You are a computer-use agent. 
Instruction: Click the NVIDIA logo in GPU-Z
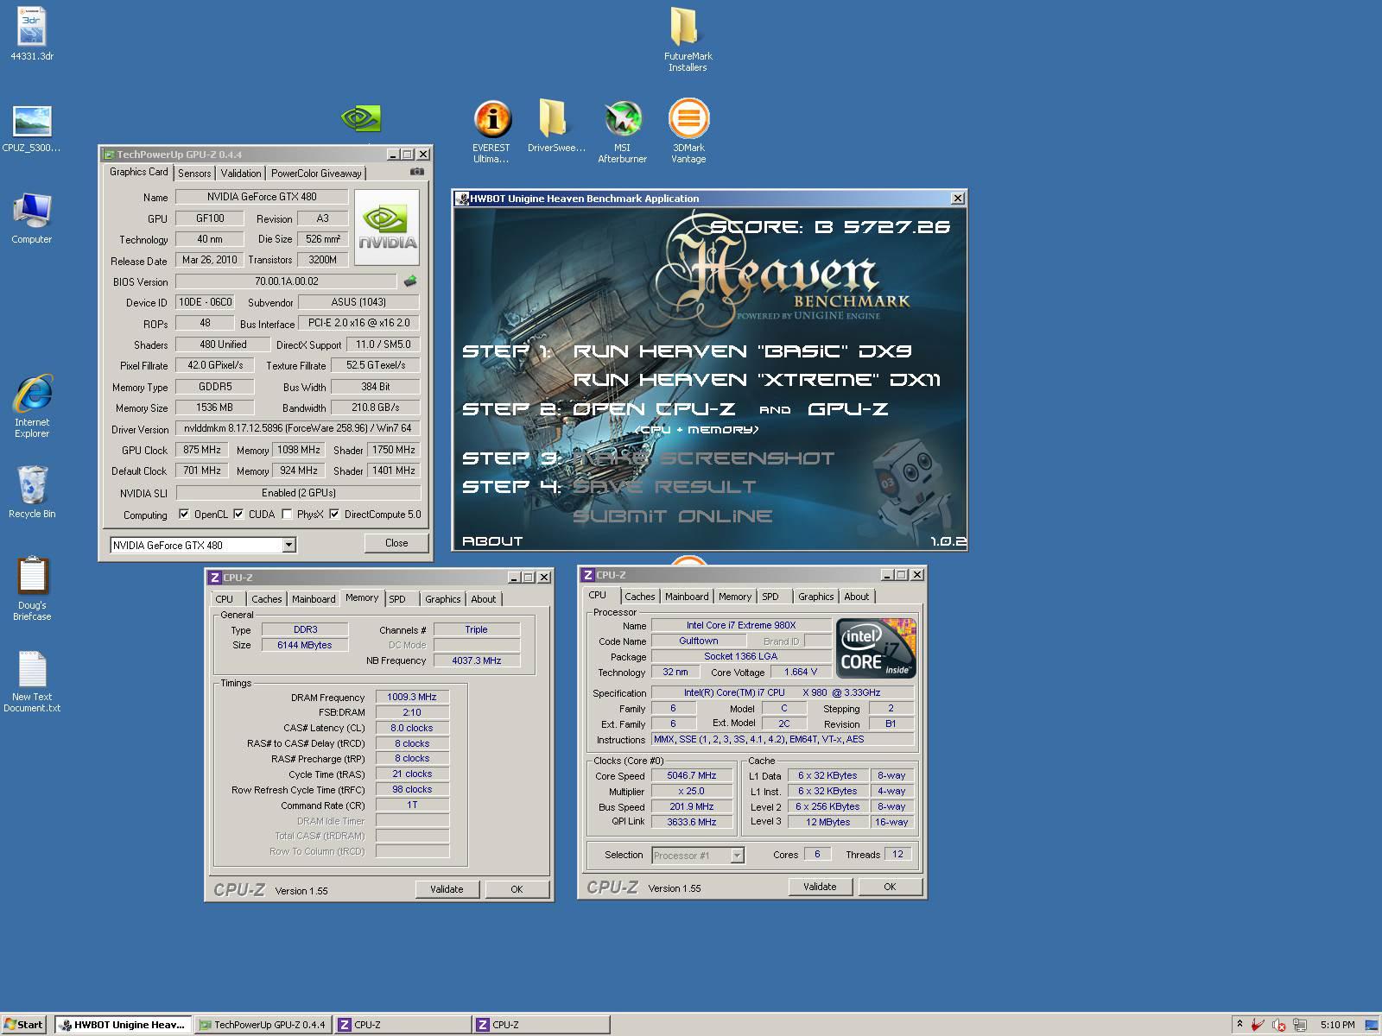point(387,228)
